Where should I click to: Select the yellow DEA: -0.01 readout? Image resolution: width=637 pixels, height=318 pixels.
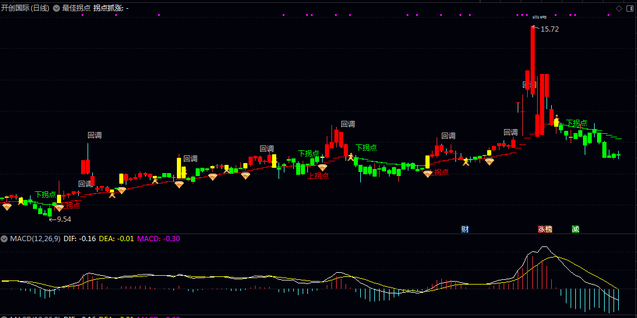click(x=116, y=238)
